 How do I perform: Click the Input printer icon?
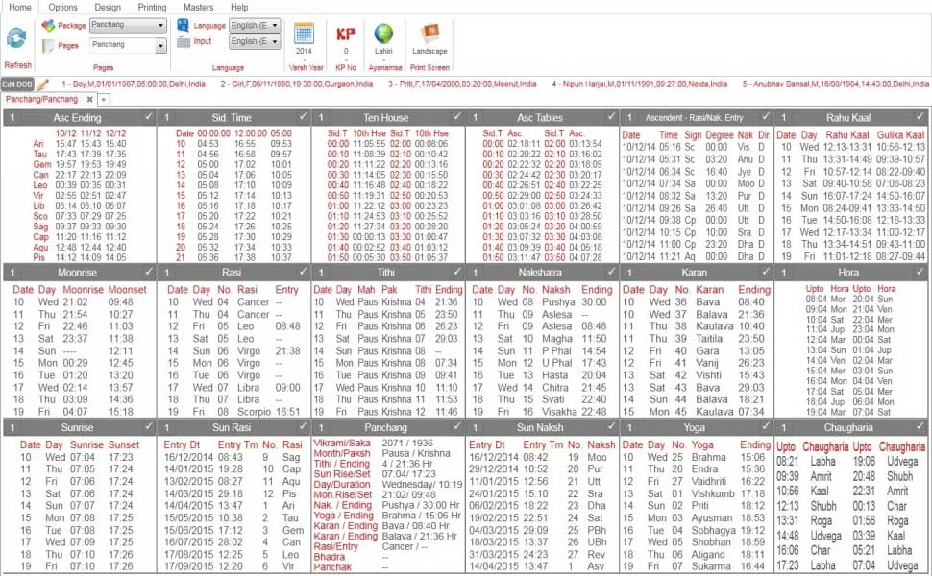click(x=184, y=41)
